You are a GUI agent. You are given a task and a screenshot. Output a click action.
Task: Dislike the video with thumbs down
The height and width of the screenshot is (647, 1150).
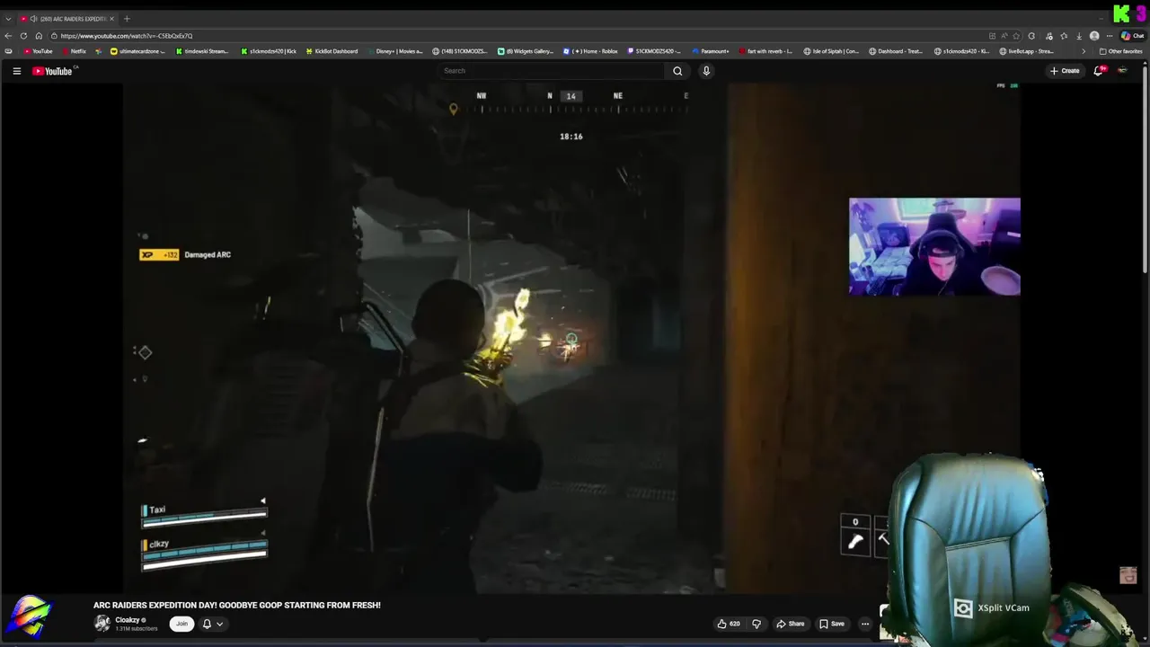point(756,624)
